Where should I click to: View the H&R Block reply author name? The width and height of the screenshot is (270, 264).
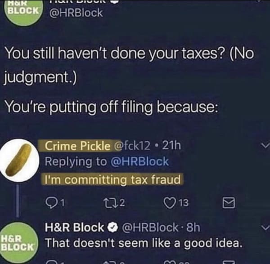pos(74,227)
